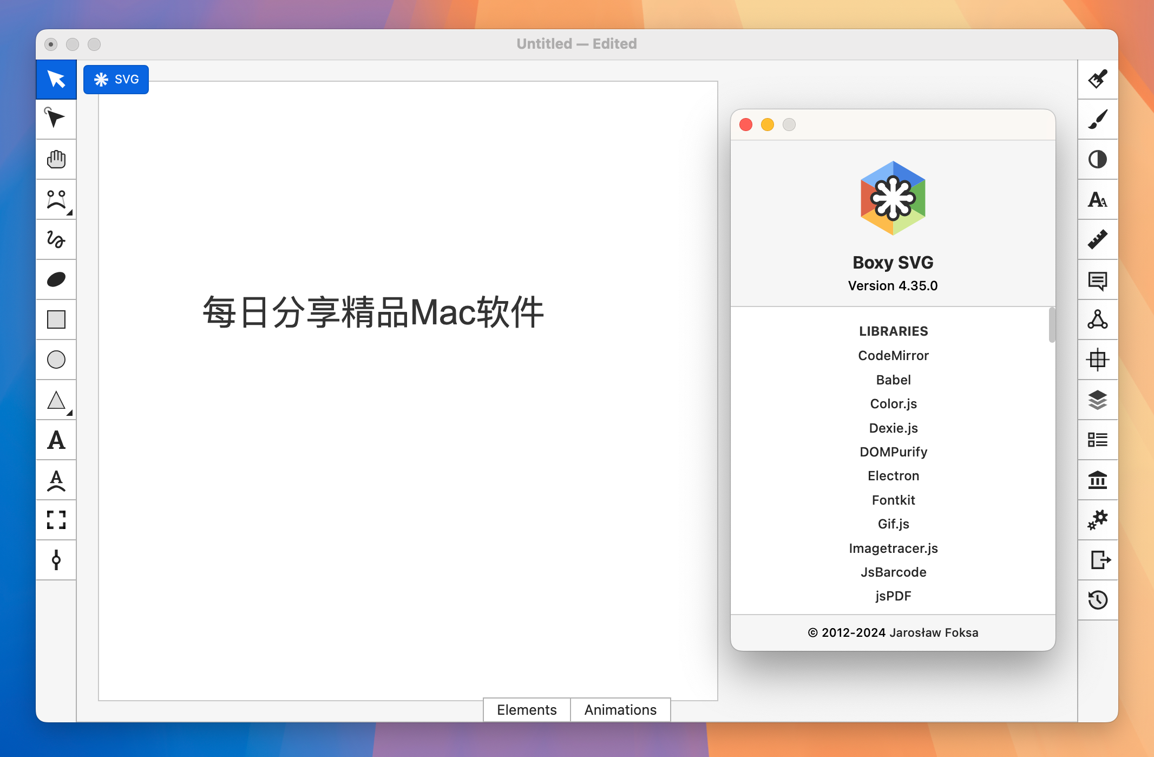Click the About dialog scrollbar thumb
This screenshot has height=757, width=1154.
point(1052,325)
